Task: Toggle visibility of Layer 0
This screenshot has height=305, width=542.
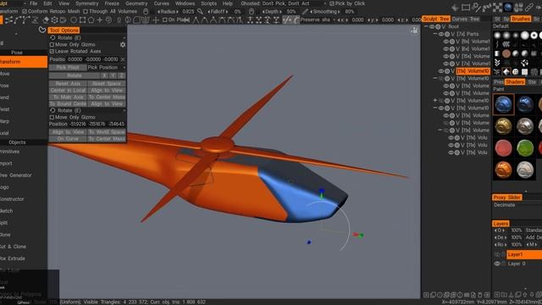Action: coord(497,263)
